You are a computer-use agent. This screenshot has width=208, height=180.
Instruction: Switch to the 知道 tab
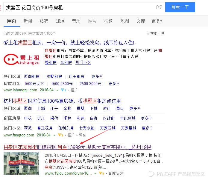pyautogui.click(x=60, y=21)
